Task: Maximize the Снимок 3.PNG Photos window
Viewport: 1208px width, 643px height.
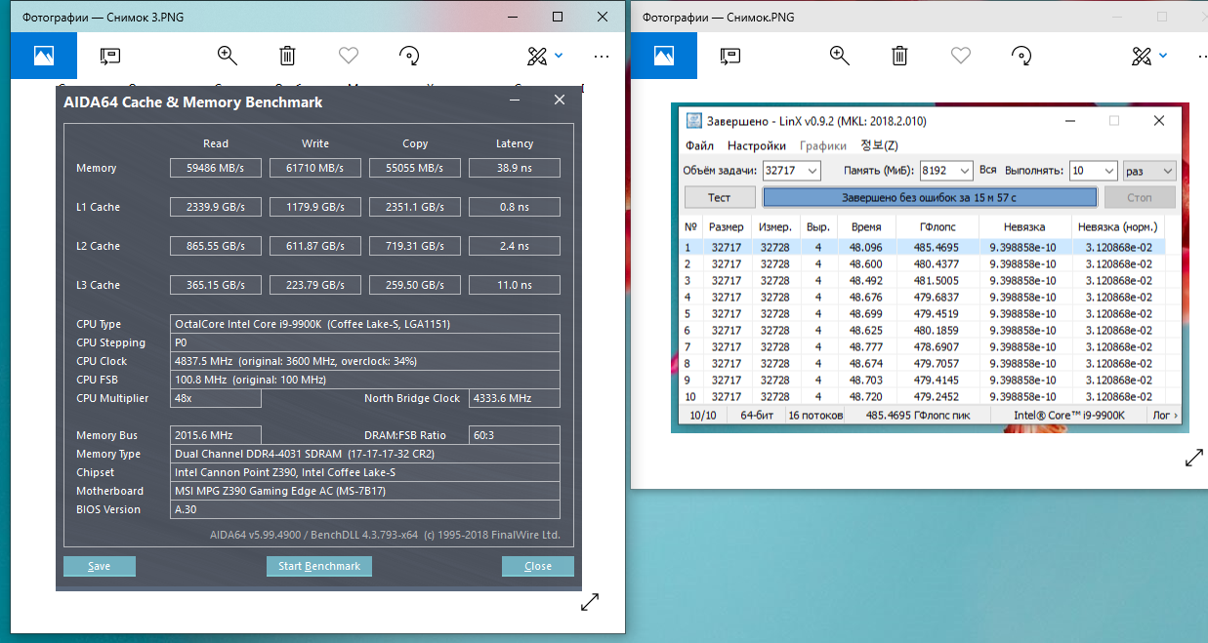Action: [558, 17]
